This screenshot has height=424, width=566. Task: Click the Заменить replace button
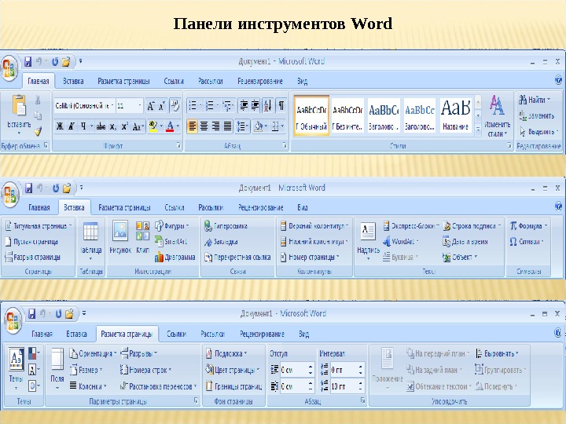[x=536, y=115]
